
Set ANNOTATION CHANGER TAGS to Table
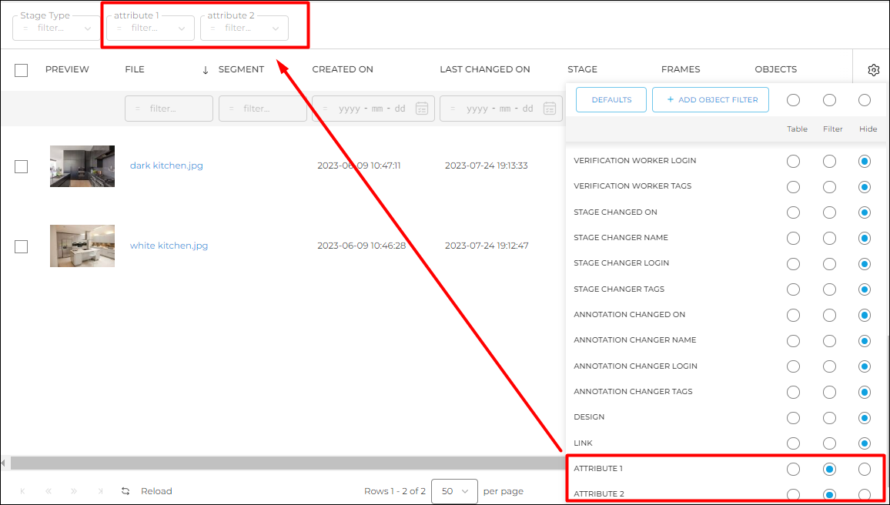(794, 392)
